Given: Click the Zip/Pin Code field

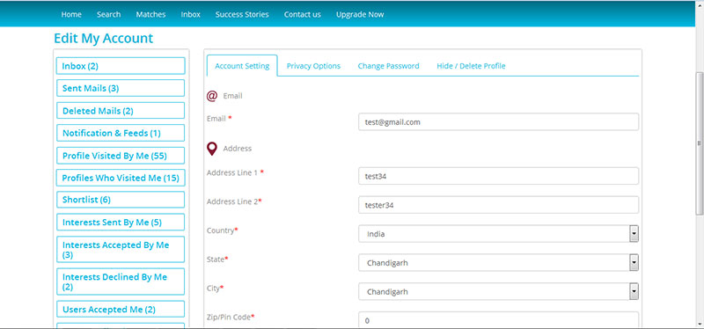Looking at the screenshot, I should 498,320.
